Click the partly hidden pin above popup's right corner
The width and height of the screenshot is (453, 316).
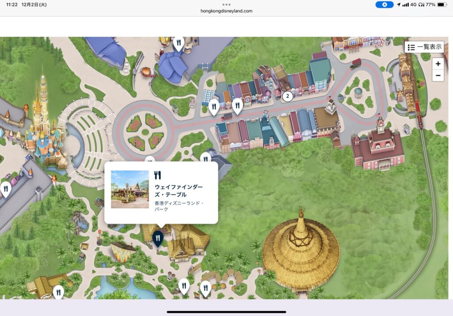click(x=205, y=157)
